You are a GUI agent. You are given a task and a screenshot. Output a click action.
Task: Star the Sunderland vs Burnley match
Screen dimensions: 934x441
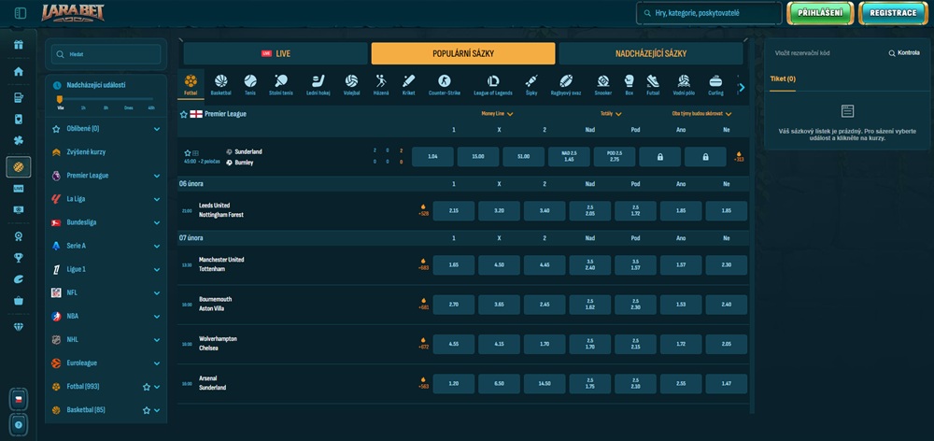point(188,152)
